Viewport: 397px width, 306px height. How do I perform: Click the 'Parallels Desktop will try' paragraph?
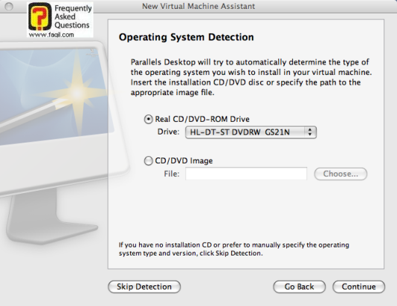click(251, 77)
